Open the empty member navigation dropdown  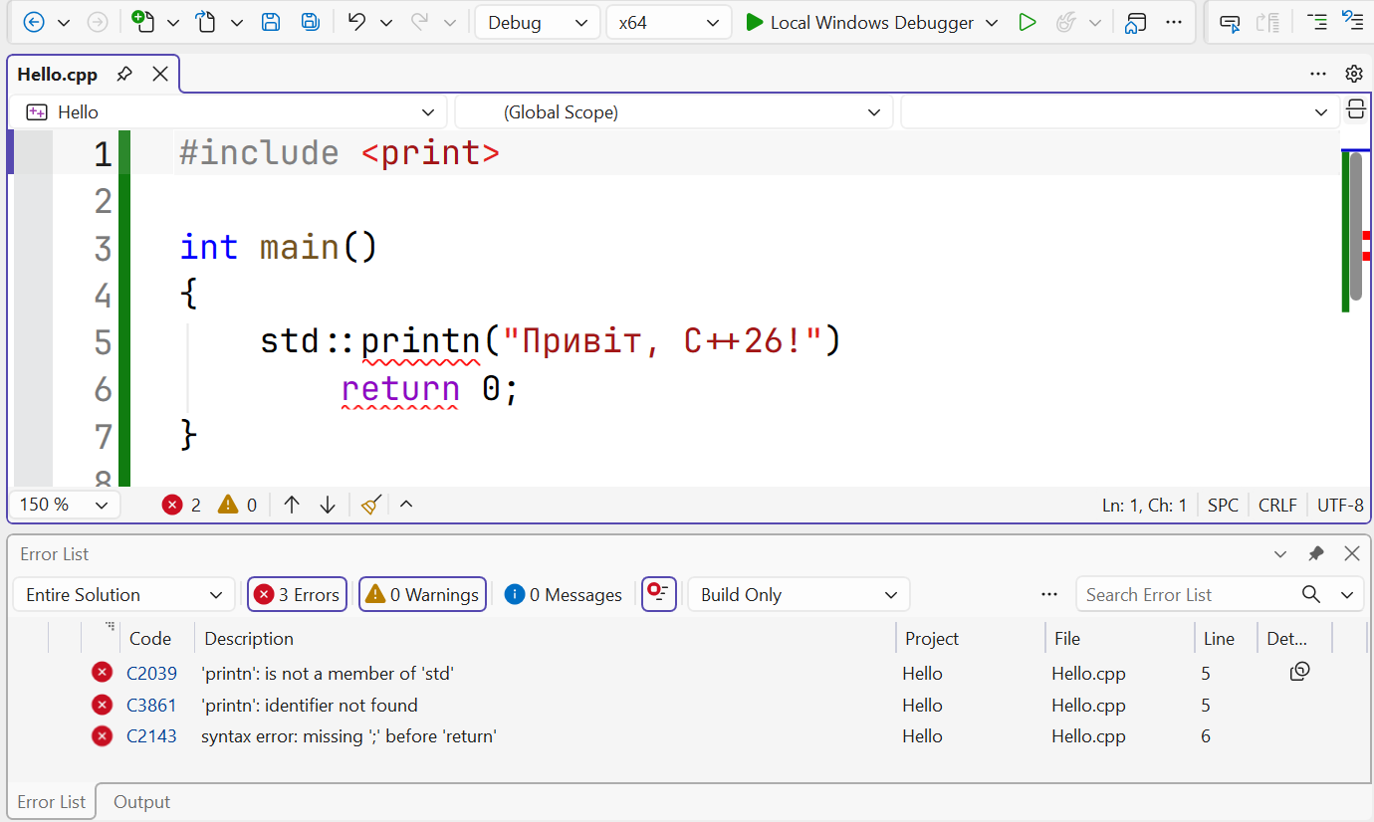click(x=1120, y=112)
